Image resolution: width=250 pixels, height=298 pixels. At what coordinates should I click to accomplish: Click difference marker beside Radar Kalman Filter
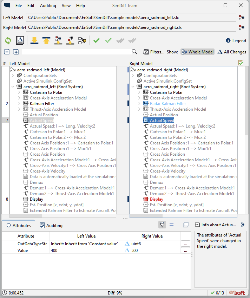128,103
